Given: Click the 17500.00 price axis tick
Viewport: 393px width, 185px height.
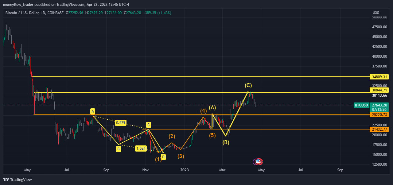Looking at the screenshot, I should 379,145.
